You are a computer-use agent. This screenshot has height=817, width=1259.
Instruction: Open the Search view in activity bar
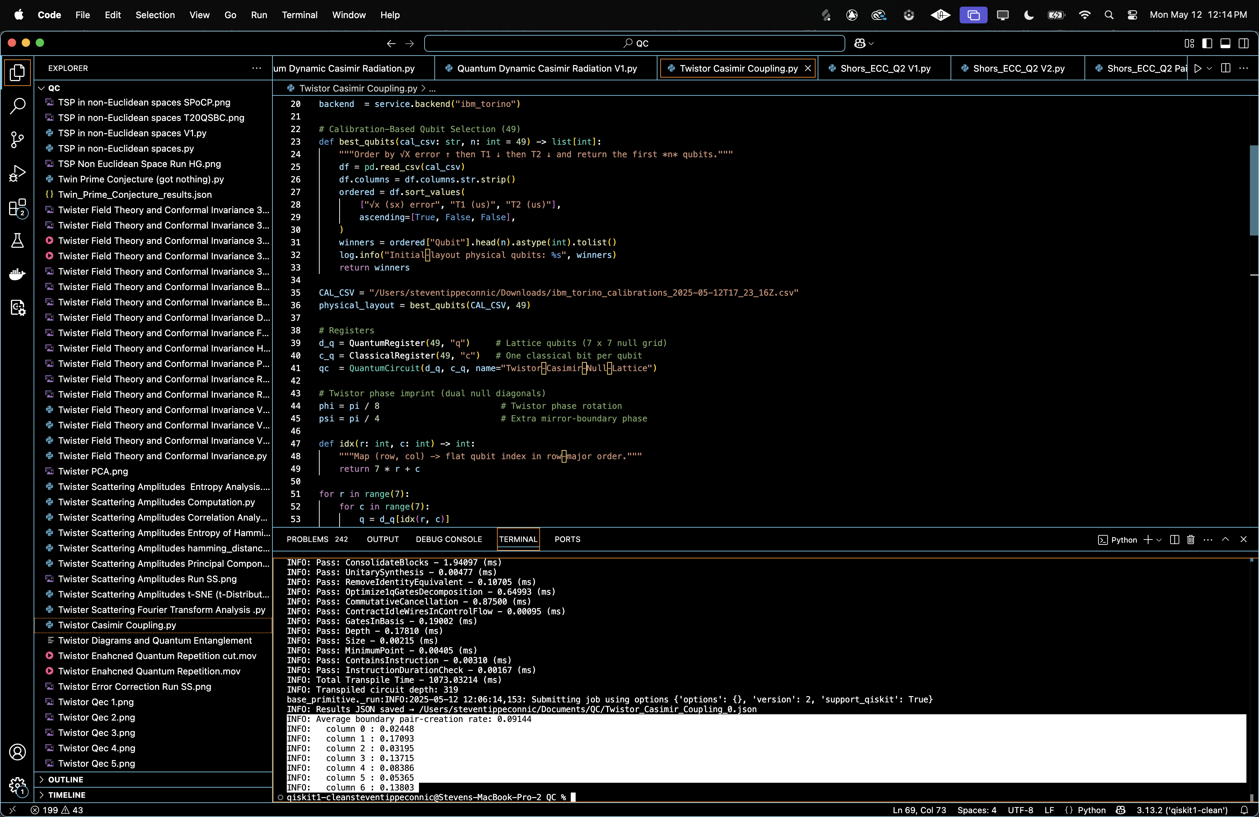17,106
